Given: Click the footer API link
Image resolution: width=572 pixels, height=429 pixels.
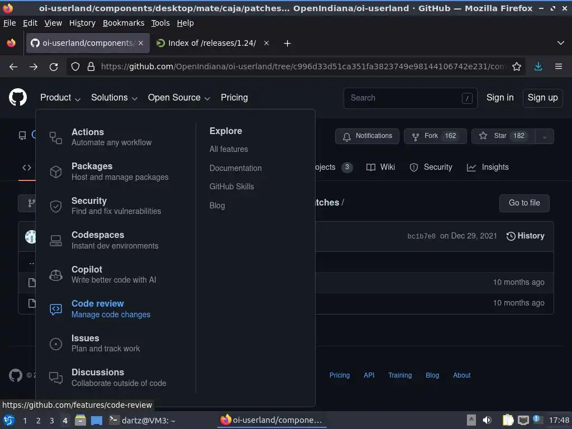Looking at the screenshot, I should [x=369, y=375].
